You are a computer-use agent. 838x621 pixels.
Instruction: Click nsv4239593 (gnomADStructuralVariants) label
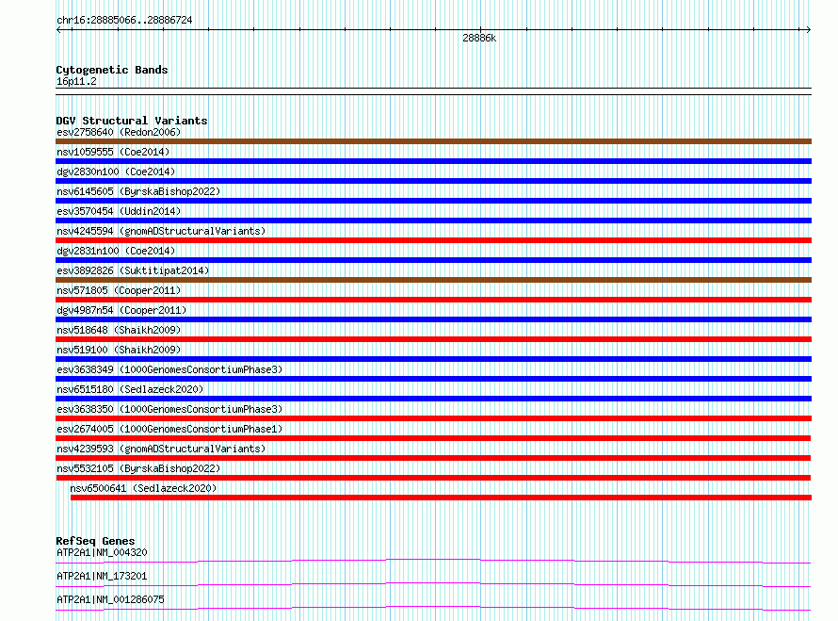coord(161,449)
